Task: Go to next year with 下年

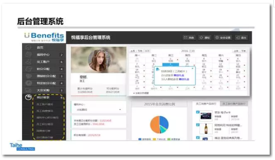Action: (243, 51)
